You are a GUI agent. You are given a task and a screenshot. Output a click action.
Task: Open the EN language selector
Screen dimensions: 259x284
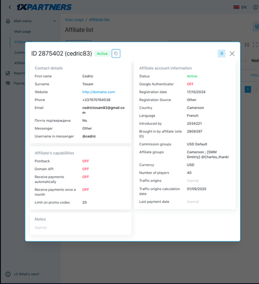coord(240,7)
